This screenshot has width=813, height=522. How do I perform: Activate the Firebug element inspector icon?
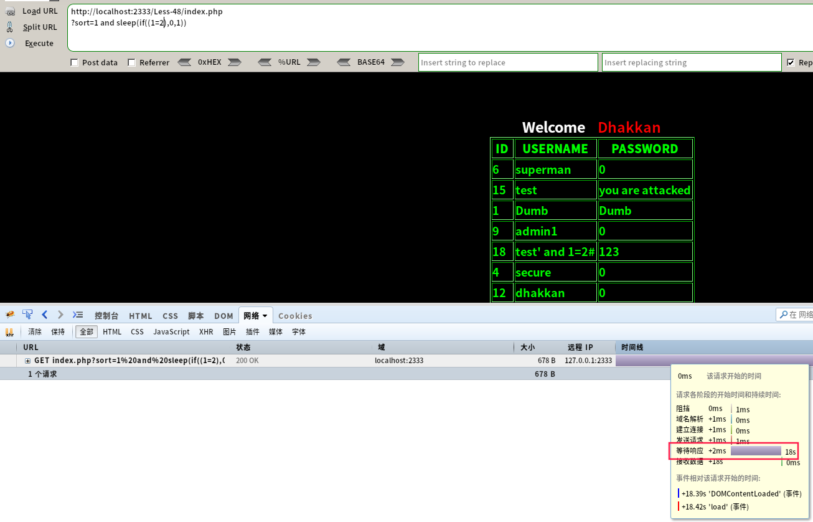coord(27,315)
